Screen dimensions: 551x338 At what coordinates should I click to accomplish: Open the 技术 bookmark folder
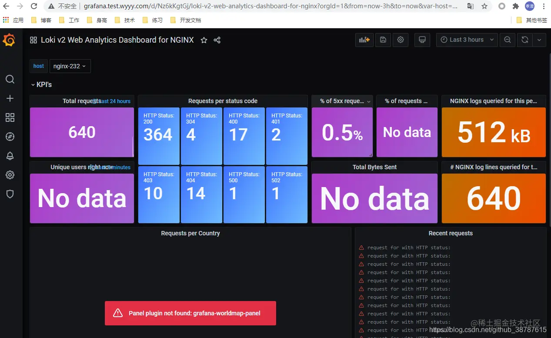(124, 20)
